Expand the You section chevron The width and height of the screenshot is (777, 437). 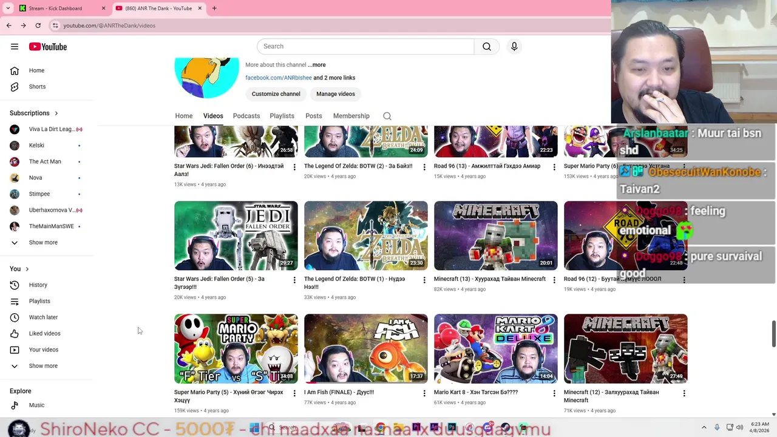click(27, 269)
